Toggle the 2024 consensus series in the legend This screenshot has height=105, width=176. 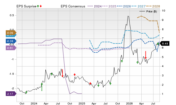[x=95, y=6]
